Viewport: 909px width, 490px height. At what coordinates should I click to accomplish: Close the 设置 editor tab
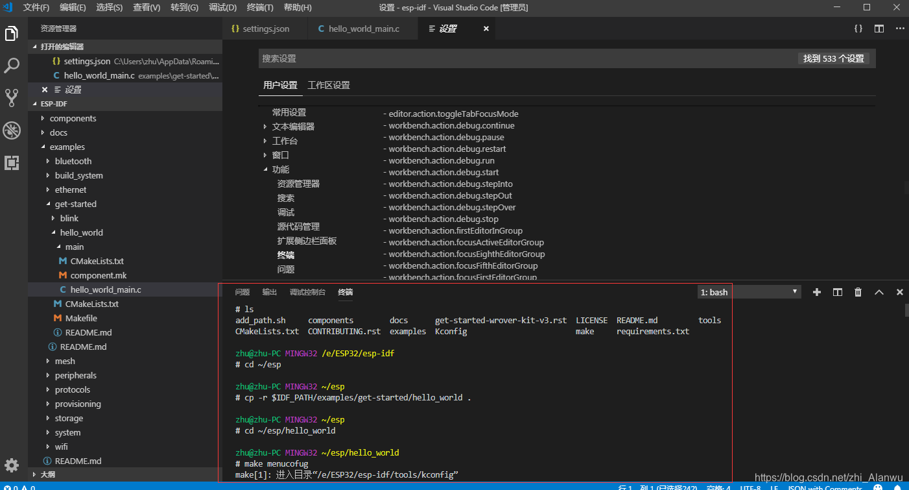(x=486, y=29)
